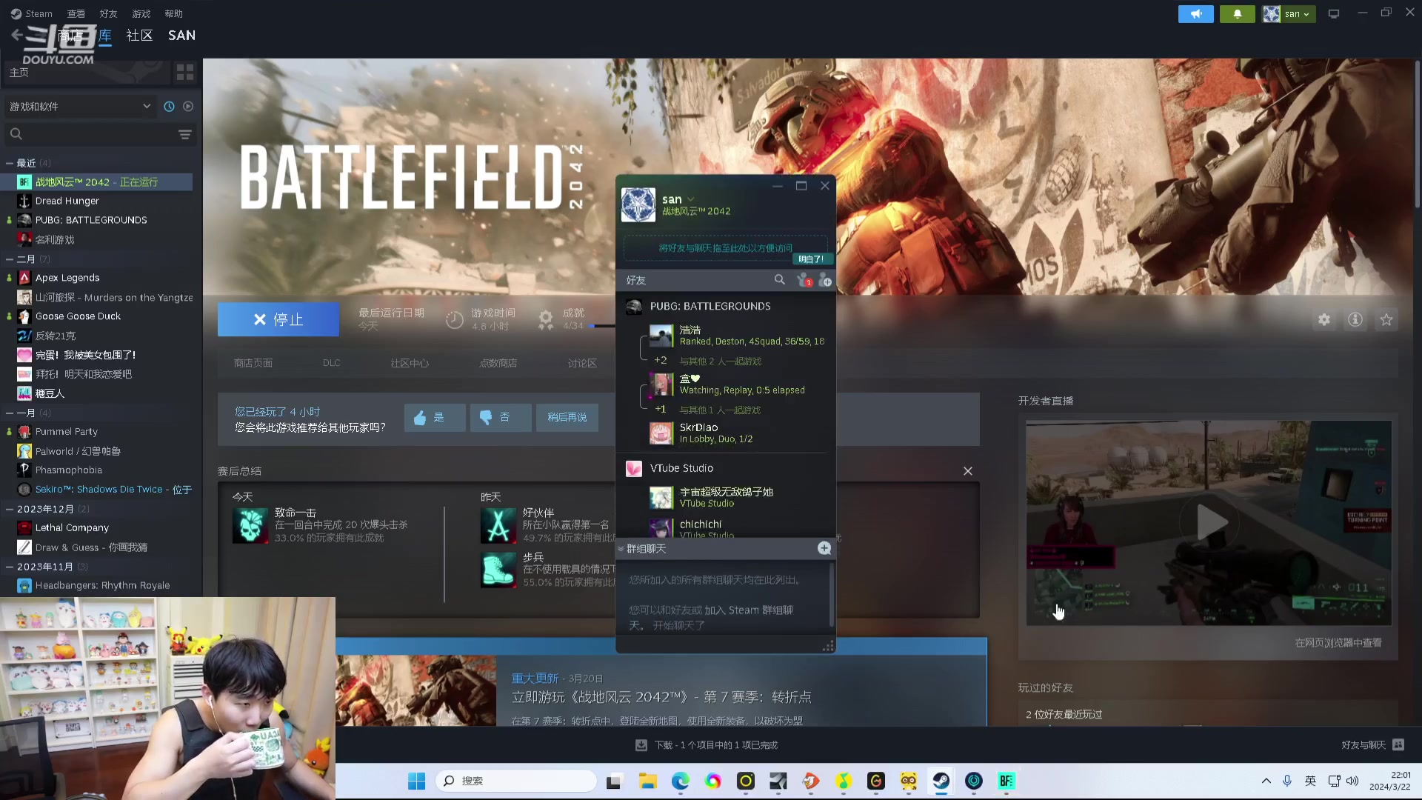Open the 点数商店 game tab
1422x800 pixels.
tap(498, 363)
